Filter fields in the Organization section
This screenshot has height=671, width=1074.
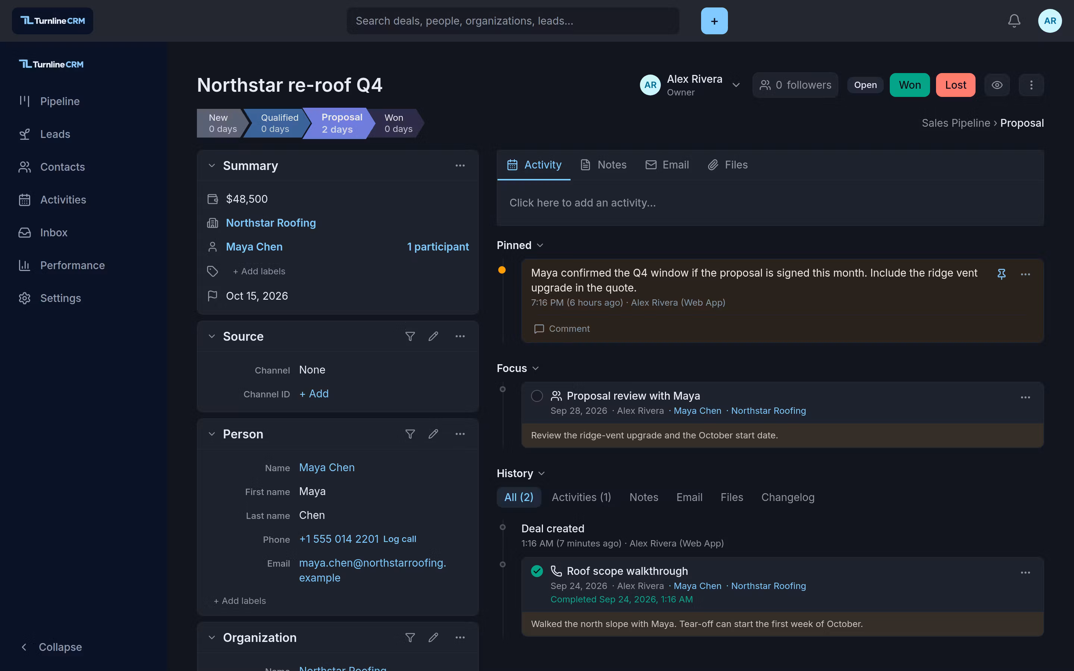coord(410,637)
